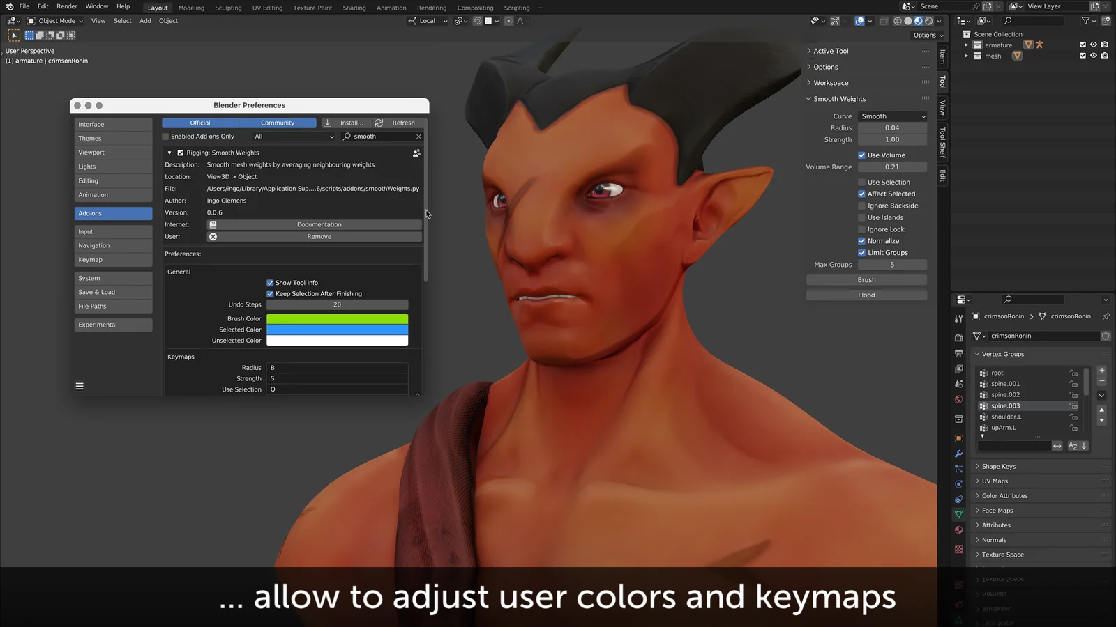Enable the Use Volume checkbox
1116x627 pixels.
click(x=863, y=155)
